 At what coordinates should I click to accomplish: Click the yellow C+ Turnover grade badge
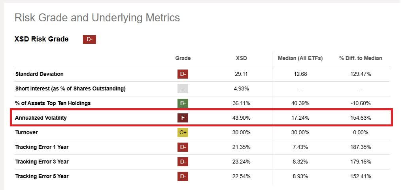pos(183,132)
